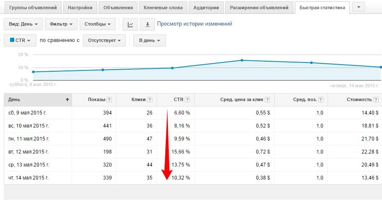Screen dimensions: 382x203
Task: Download report with the arrow icon
Action: (147, 24)
